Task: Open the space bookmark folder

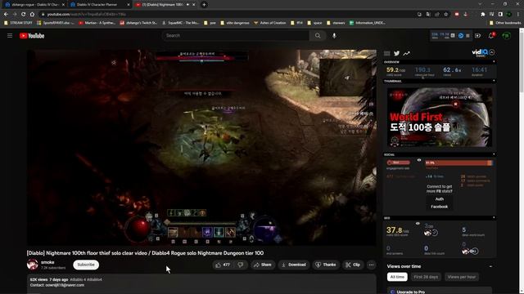Action: pyautogui.click(x=314, y=23)
